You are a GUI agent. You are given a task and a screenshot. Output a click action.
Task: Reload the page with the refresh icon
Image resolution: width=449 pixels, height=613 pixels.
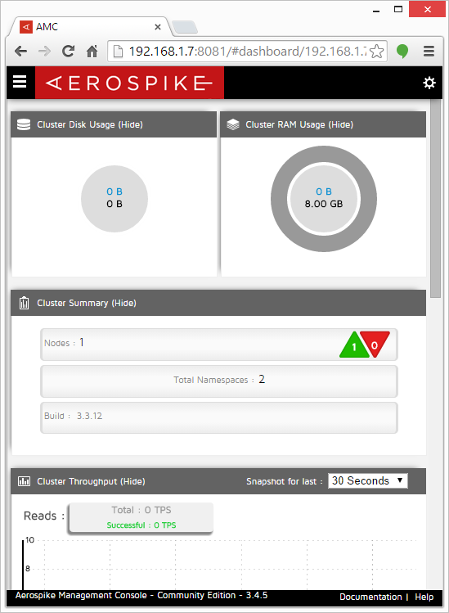[x=68, y=52]
